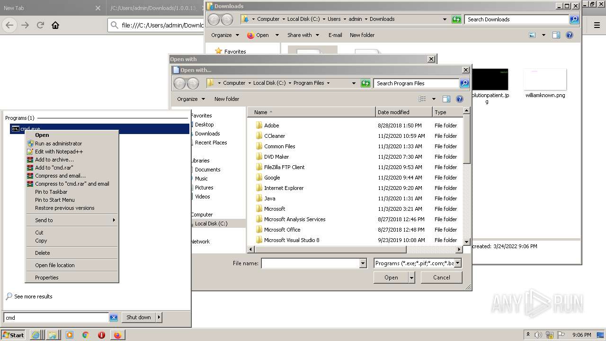Toggle preview pane in Open with dialog
606x341 pixels.
pyautogui.click(x=446, y=99)
